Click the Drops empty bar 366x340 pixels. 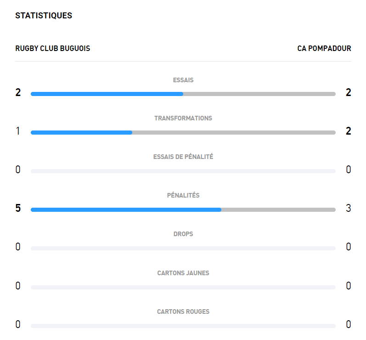pos(183,248)
